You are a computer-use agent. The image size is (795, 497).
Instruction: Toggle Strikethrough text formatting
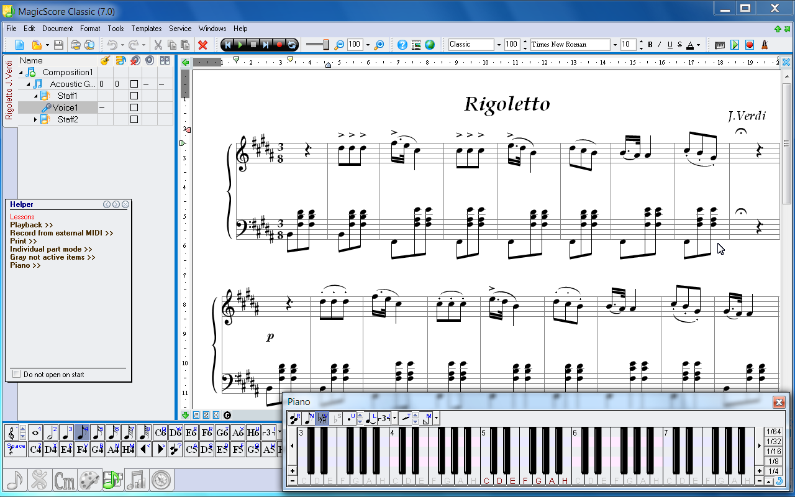(x=679, y=45)
